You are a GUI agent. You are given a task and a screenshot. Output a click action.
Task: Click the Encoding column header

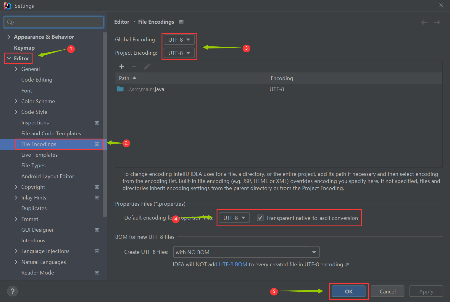coord(355,78)
